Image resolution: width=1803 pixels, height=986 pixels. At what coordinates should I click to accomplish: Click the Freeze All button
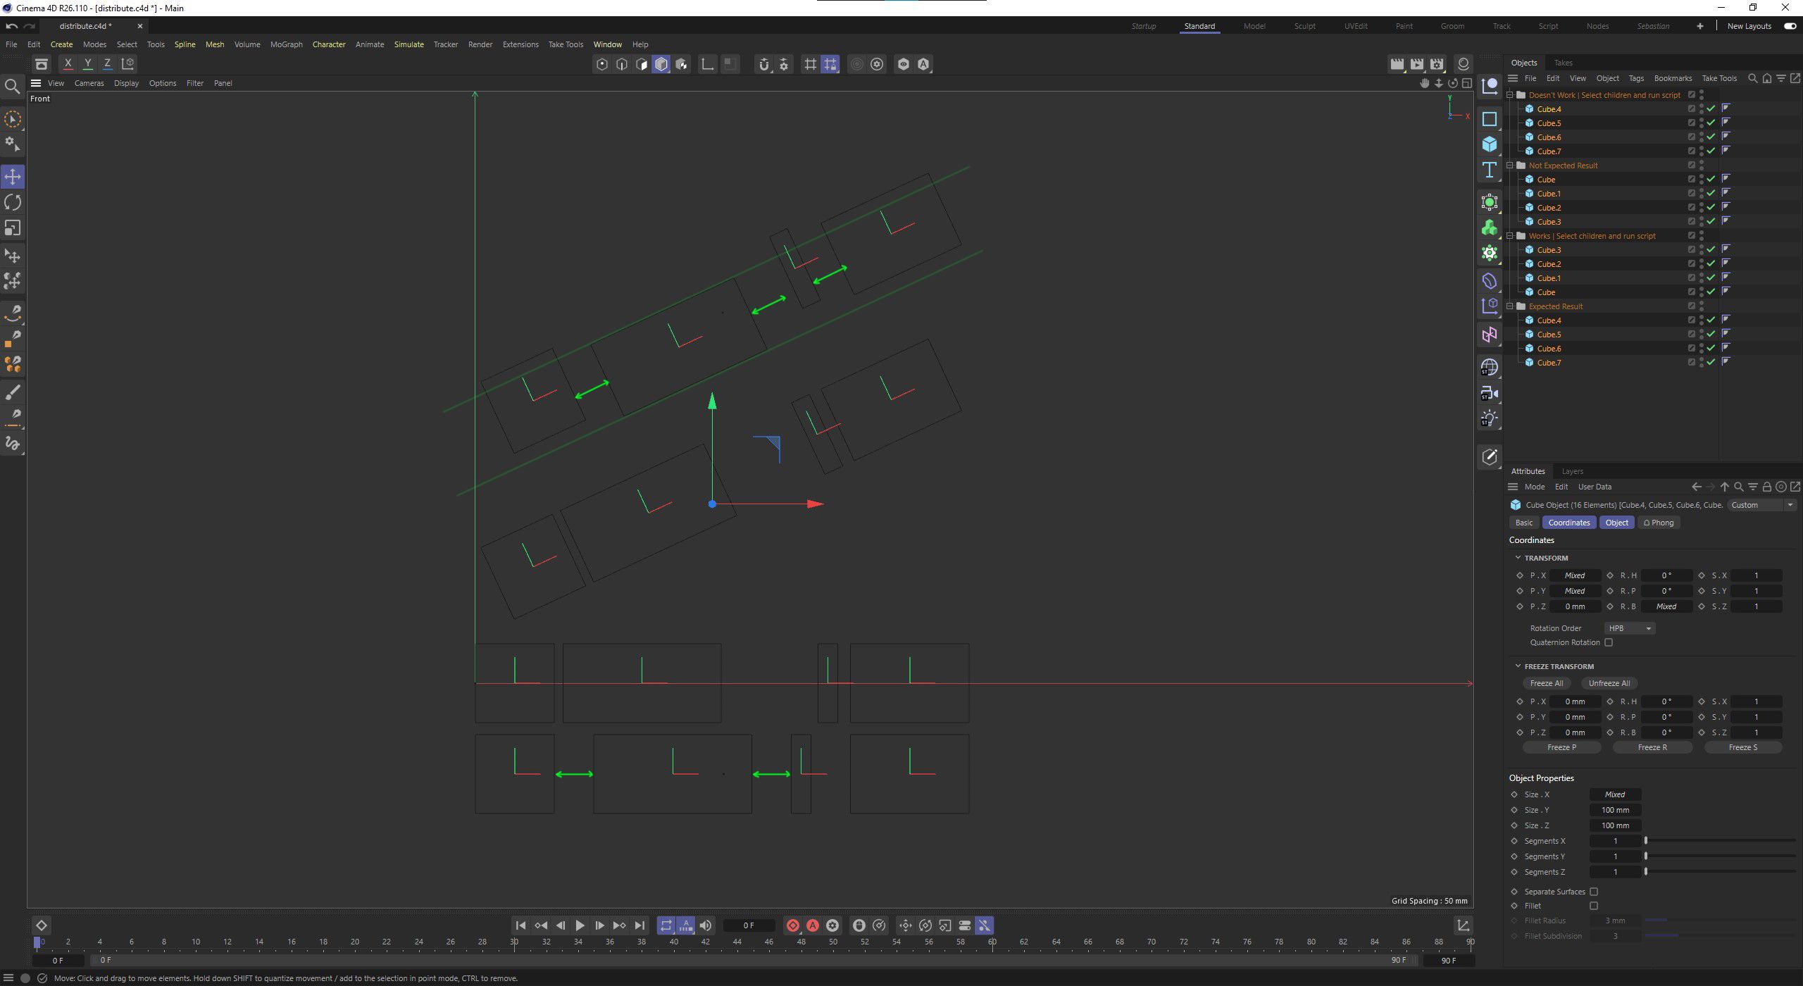[x=1546, y=683]
